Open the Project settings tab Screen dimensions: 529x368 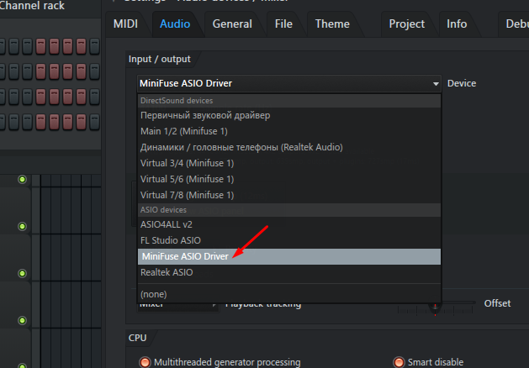click(406, 24)
